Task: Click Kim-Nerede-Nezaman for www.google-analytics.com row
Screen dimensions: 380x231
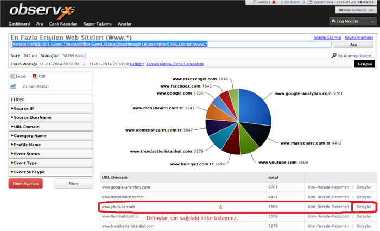Action: (x=328, y=187)
